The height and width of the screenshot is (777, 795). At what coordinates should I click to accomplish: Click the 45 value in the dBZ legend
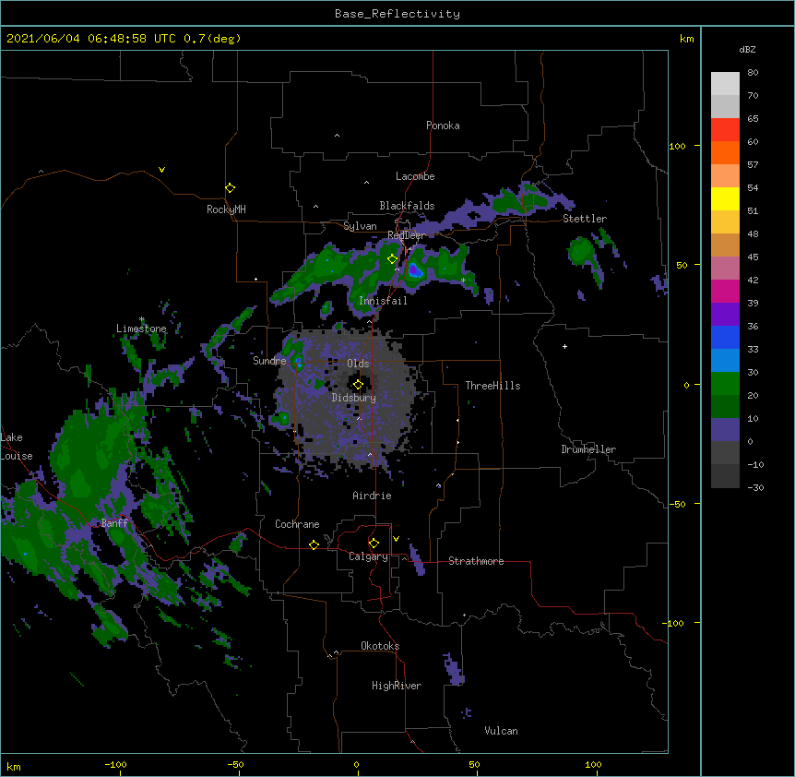point(753,257)
